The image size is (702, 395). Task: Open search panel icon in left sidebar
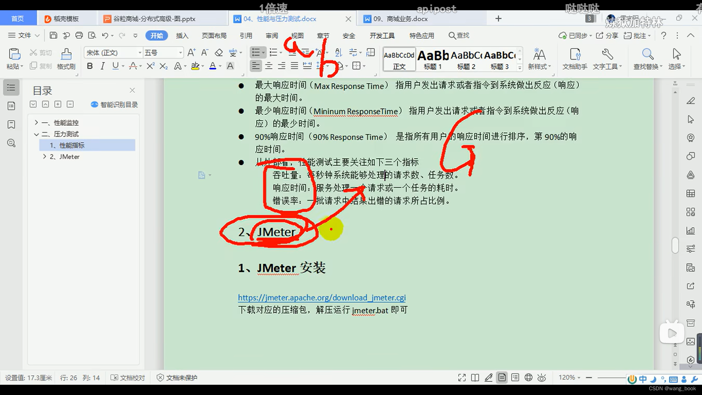point(11,143)
